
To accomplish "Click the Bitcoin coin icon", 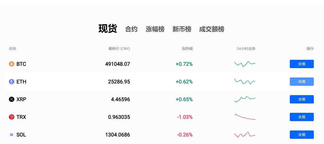I will tap(11, 64).
